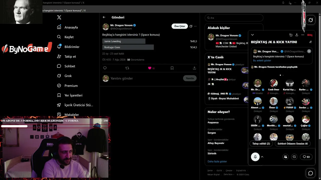This screenshot has height=180, width=321.
Task: Open the Altay Bayındır trending topic
Action: point(216,143)
